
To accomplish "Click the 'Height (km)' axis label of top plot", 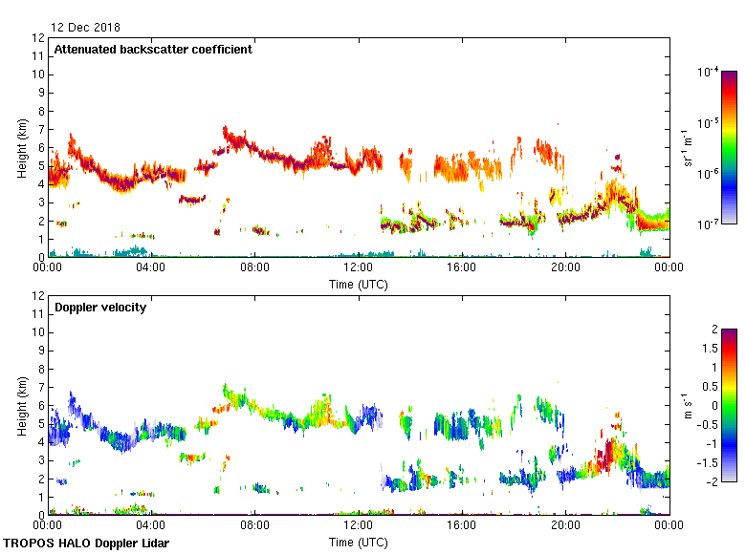I will pyautogui.click(x=22, y=148).
